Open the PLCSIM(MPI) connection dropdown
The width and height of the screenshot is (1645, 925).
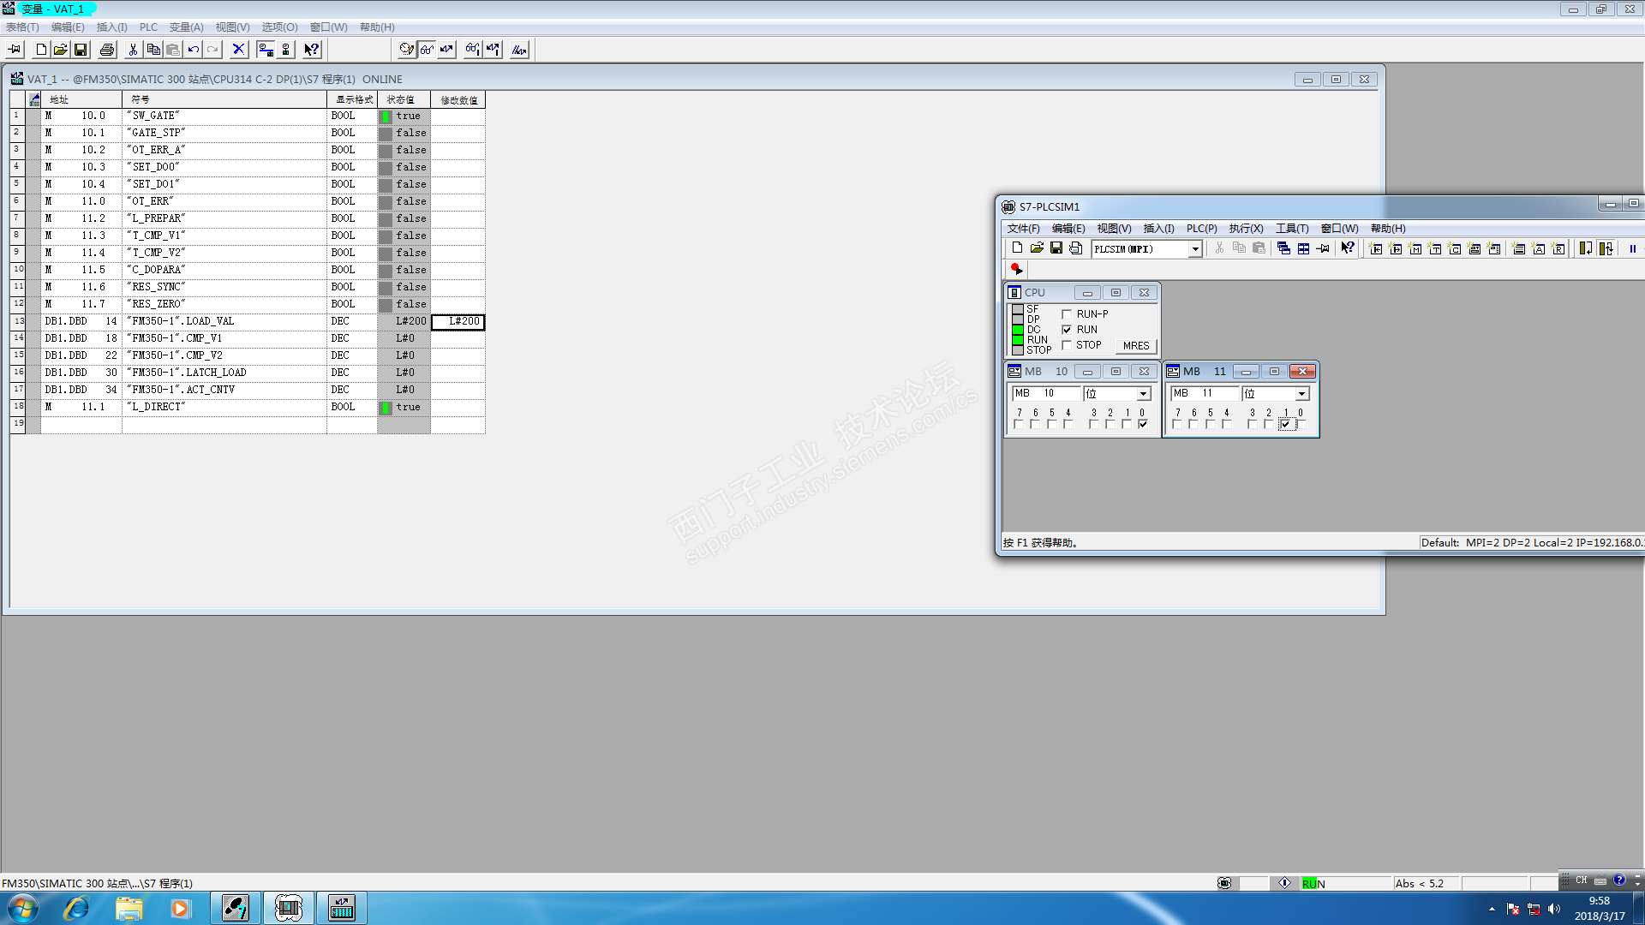1195,248
